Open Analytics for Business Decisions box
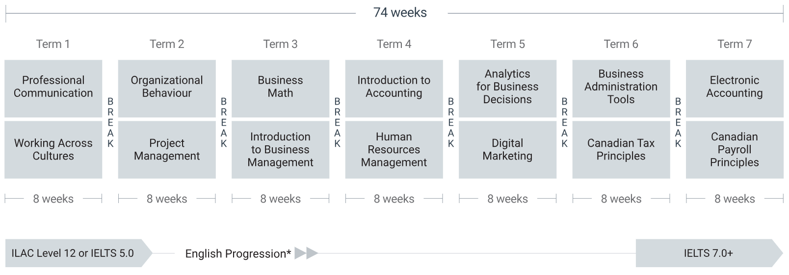The image size is (789, 275). pyautogui.click(x=508, y=89)
